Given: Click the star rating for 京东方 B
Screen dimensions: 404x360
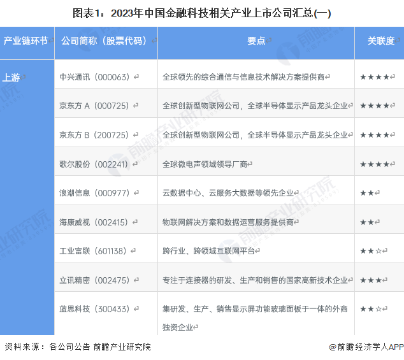Looking at the screenshot, I should pyautogui.click(x=375, y=135).
